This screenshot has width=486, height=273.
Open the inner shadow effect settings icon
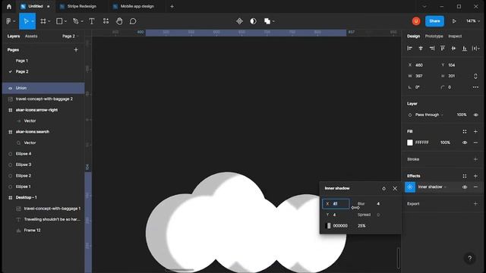pyautogui.click(x=410, y=187)
